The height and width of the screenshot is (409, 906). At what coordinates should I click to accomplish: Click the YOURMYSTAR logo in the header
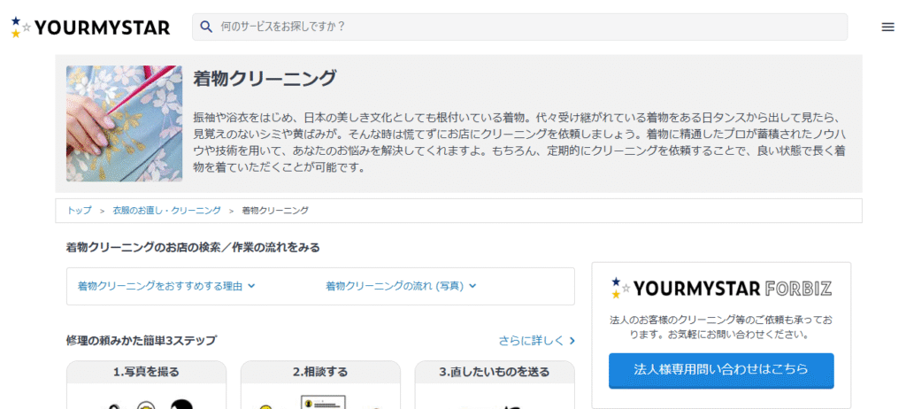[x=90, y=27]
